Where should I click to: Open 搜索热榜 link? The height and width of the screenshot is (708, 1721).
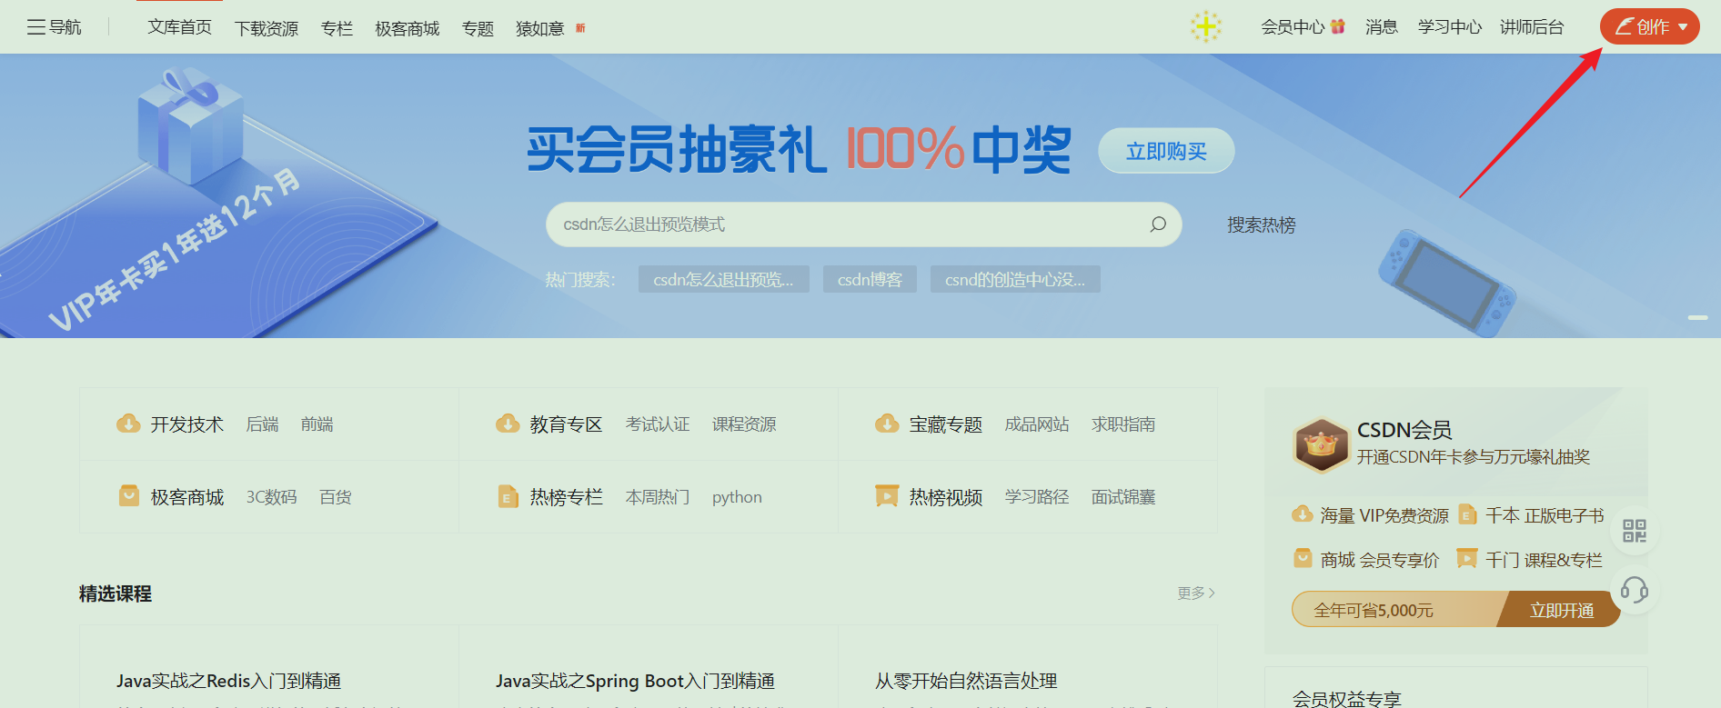point(1262,224)
